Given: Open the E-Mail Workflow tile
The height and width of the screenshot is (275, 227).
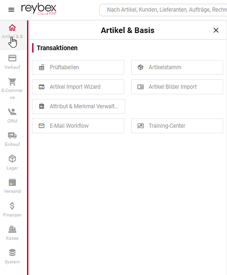Looking at the screenshot, I should click(78, 126).
